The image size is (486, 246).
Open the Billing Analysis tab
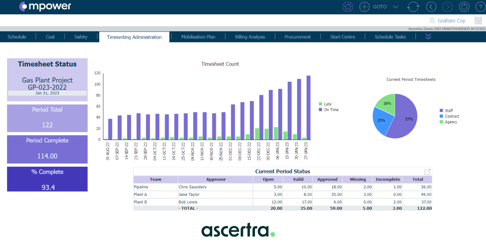click(x=250, y=37)
